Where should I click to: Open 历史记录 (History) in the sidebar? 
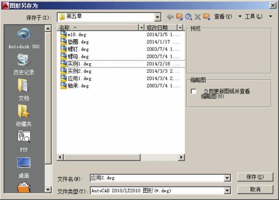24,64
